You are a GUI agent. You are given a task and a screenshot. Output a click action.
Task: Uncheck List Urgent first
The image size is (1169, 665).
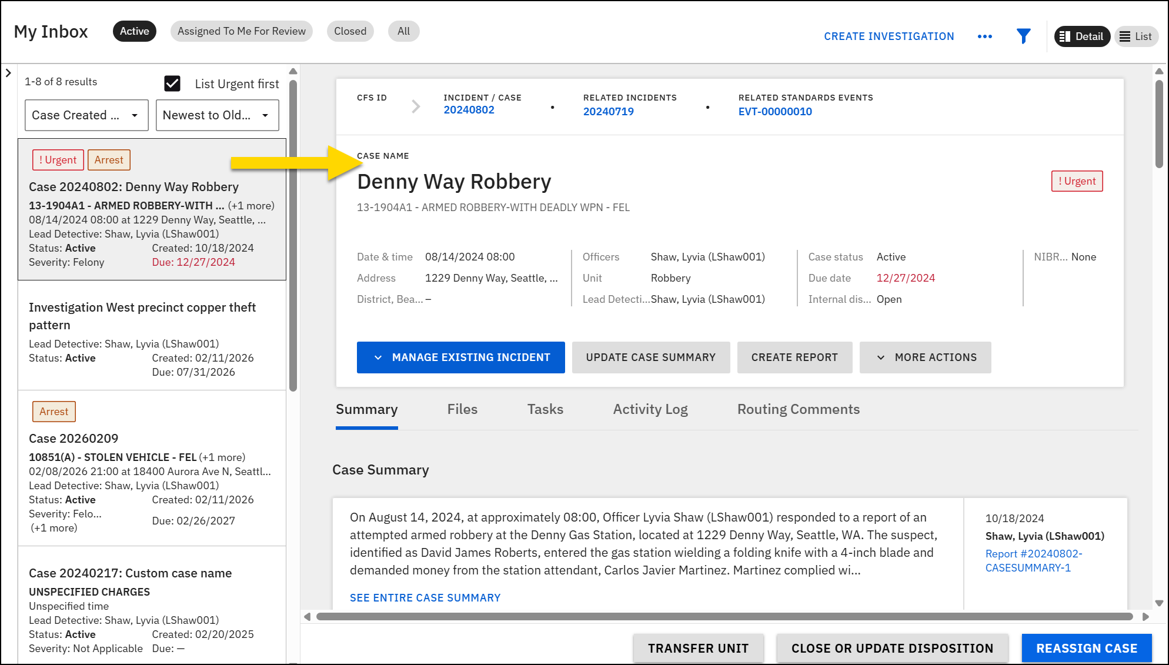coord(172,83)
